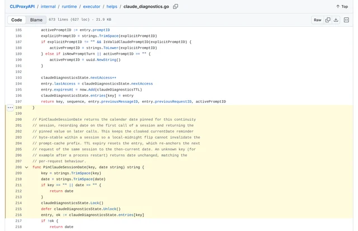Click nextAccess++ on line 193
This screenshot has height=231, width=358.
pos(103,78)
